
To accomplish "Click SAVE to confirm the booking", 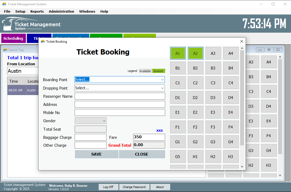I will tap(97, 154).
